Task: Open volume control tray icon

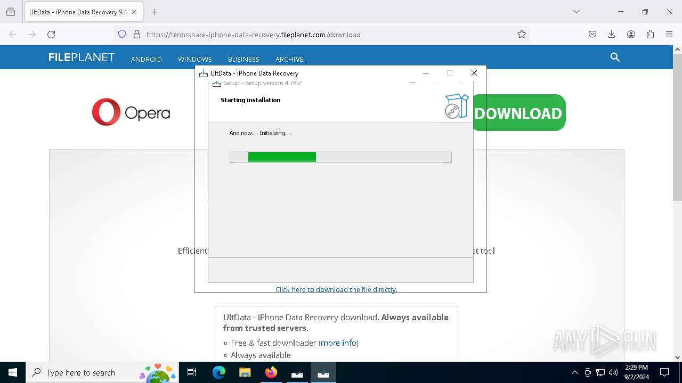Action: [613, 372]
